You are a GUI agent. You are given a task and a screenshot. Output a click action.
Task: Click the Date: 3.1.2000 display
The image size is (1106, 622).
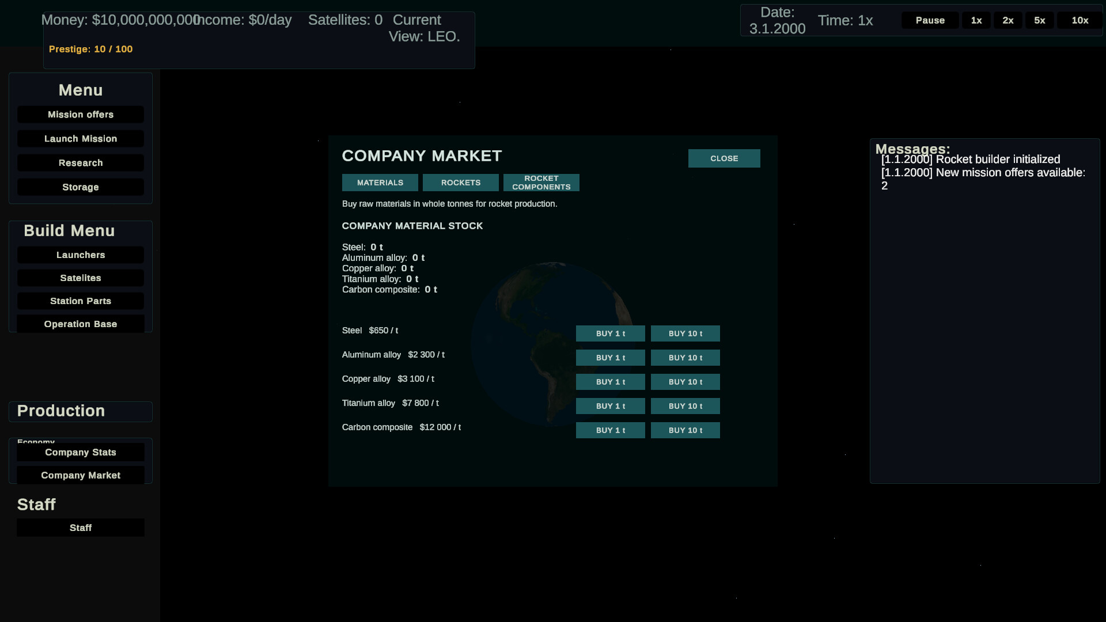(x=777, y=21)
